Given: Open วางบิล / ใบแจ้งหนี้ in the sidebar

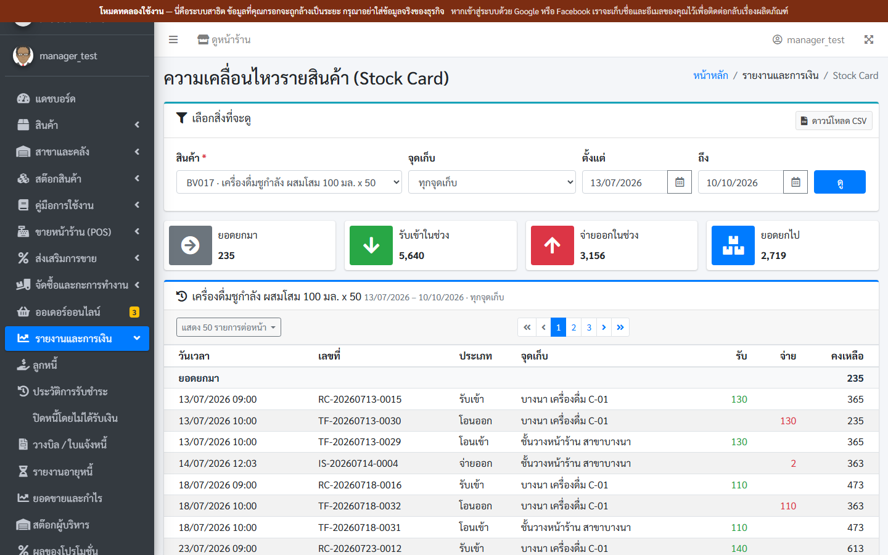Looking at the screenshot, I should pos(77,445).
